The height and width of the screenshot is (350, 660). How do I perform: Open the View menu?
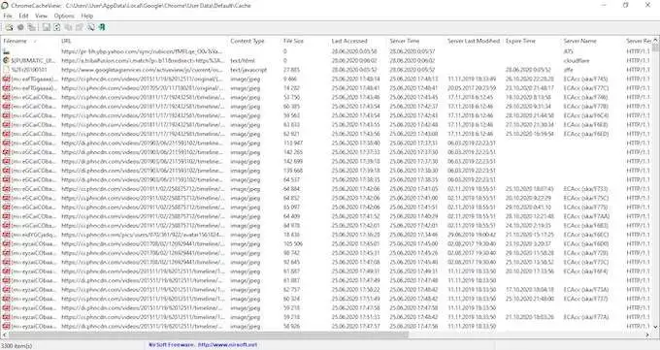tap(41, 16)
